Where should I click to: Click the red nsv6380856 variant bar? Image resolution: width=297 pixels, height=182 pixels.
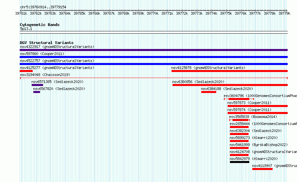click(230, 85)
